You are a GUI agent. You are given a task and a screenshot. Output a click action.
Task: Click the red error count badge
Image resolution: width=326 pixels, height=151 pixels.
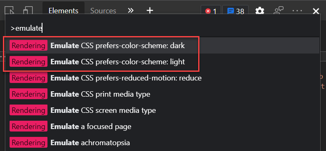pyautogui.click(x=211, y=11)
